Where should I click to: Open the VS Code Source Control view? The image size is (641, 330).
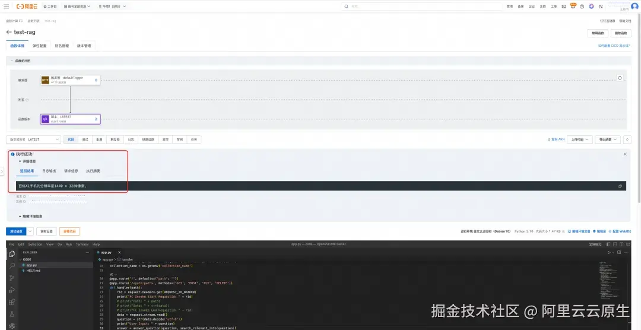(12, 278)
